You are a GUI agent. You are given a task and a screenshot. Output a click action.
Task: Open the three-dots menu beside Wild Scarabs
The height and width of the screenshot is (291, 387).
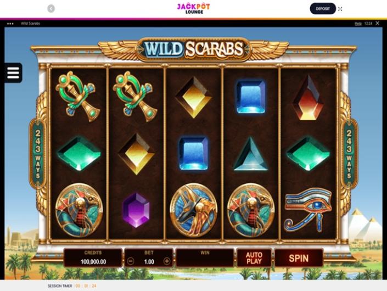click(x=10, y=24)
